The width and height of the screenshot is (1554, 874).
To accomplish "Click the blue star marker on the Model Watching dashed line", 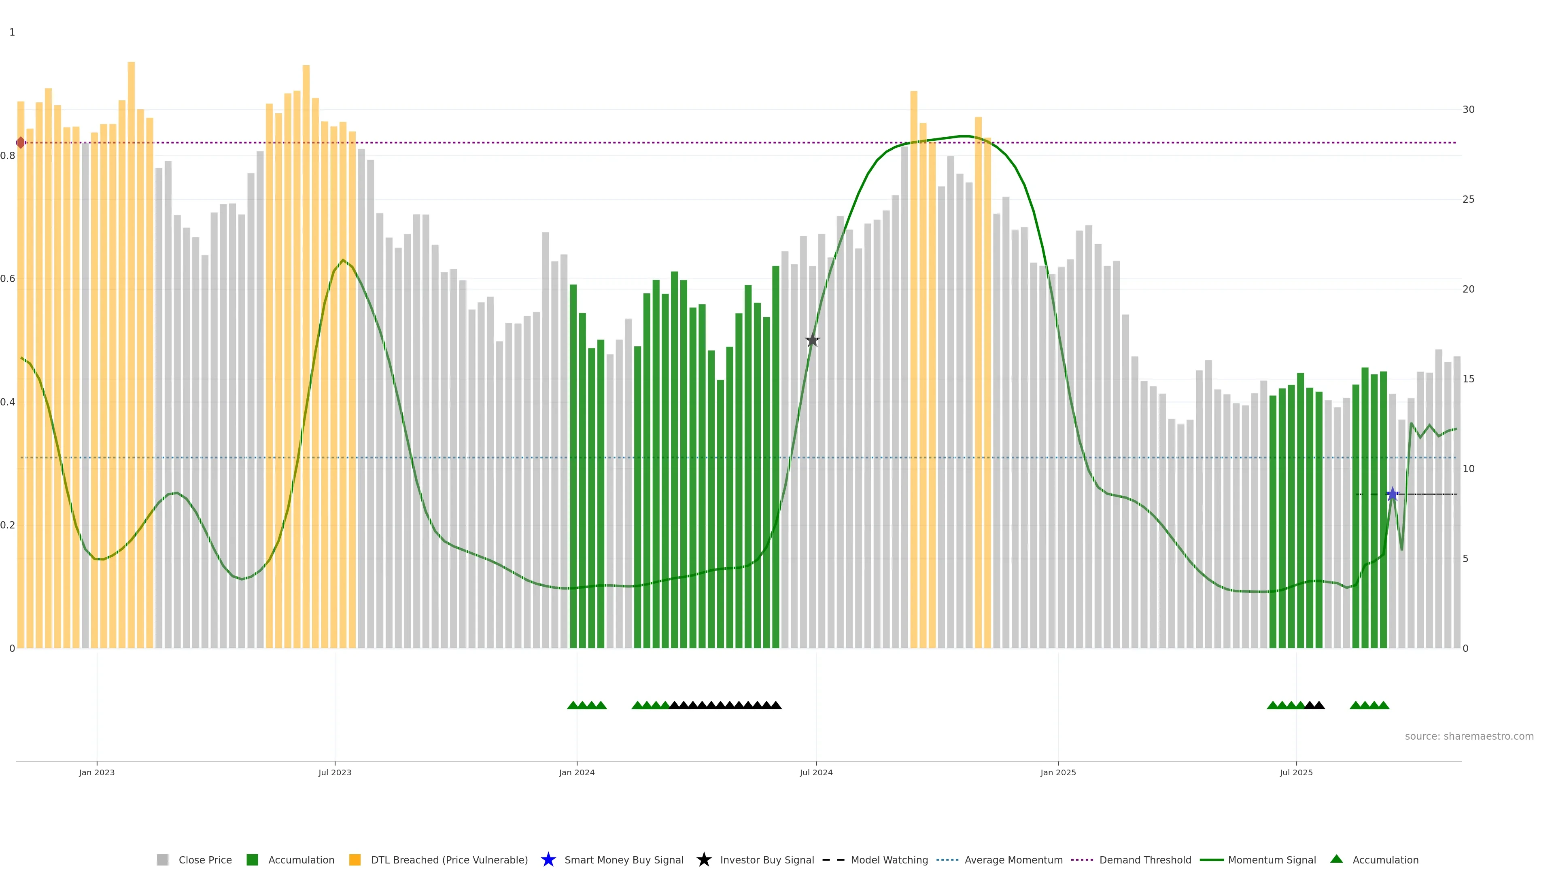I will click(x=1392, y=494).
